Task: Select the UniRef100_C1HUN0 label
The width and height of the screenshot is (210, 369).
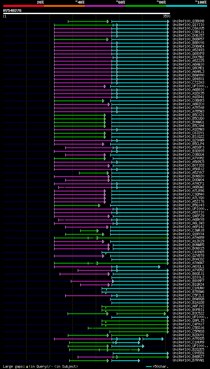Action: (x=188, y=288)
